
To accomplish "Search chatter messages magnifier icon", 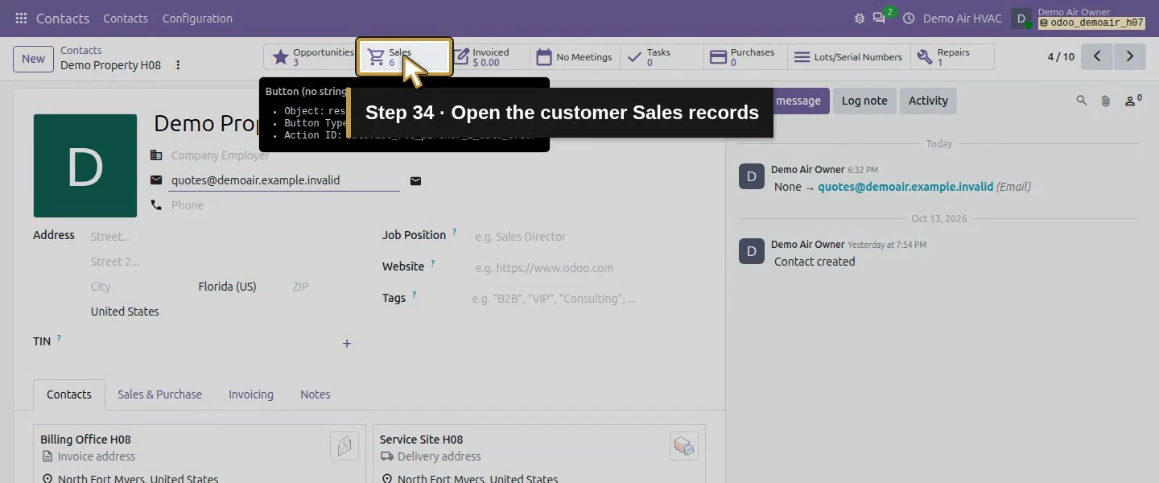I will 1082,101.
